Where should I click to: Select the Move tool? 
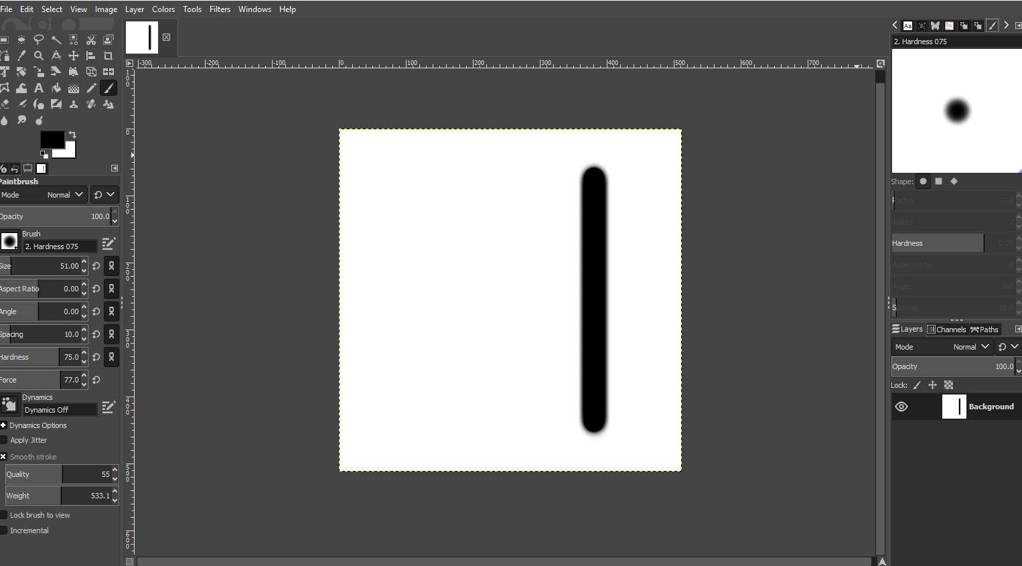coord(74,56)
